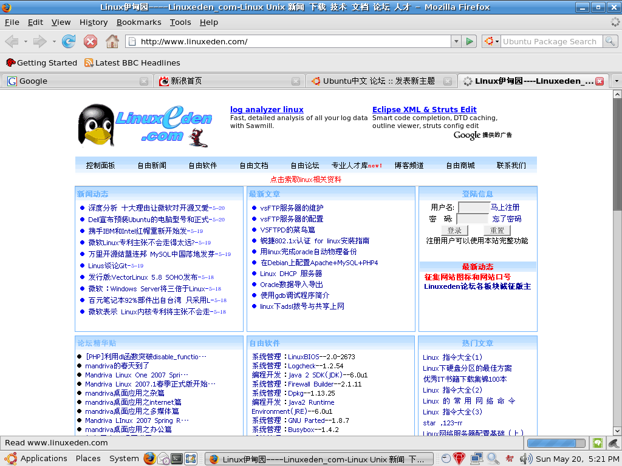Click the green Go arrow button
The height and width of the screenshot is (466, 622).
[470, 41]
